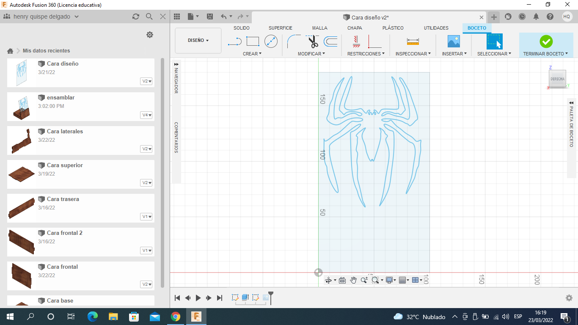The image size is (578, 325).
Task: Open notifications bell
Action: point(536,17)
